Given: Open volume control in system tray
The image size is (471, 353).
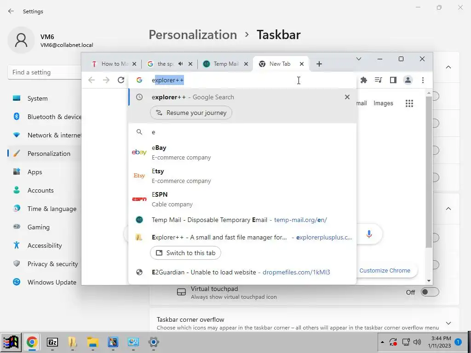Looking at the screenshot, I should (417, 342).
